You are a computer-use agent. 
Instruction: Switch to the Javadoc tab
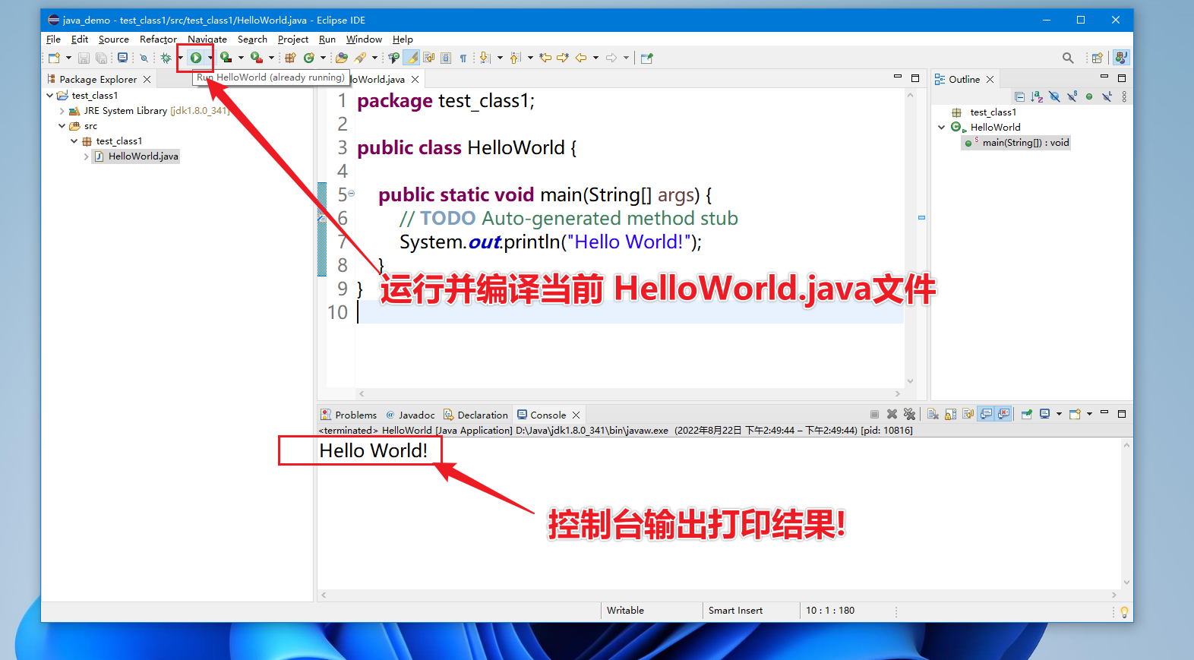(410, 415)
